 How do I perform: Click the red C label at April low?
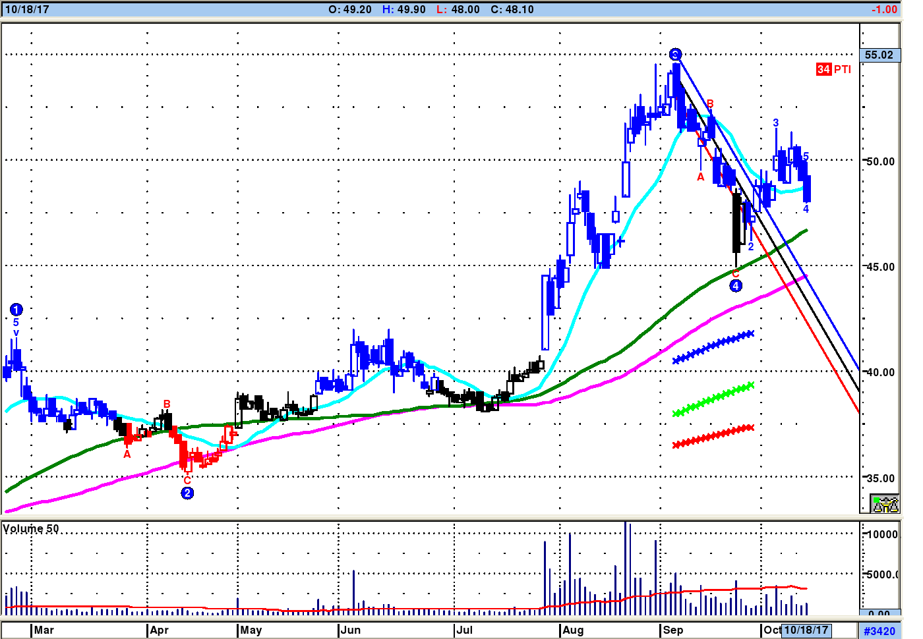[187, 480]
